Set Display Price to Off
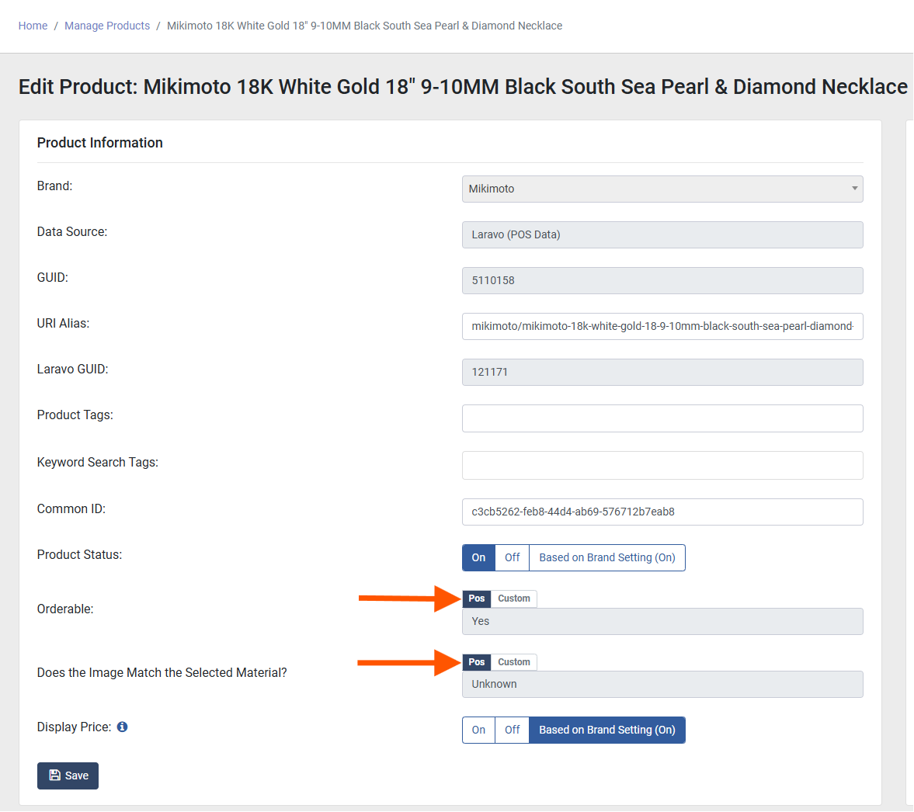This screenshot has height=812, width=914. tap(513, 730)
